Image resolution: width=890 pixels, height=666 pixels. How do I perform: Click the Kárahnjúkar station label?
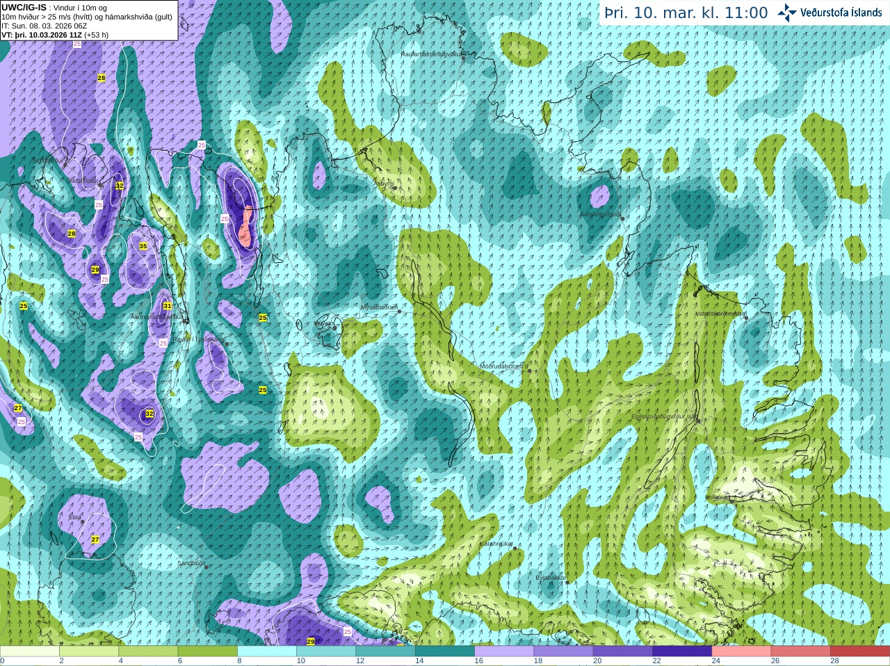point(496,544)
